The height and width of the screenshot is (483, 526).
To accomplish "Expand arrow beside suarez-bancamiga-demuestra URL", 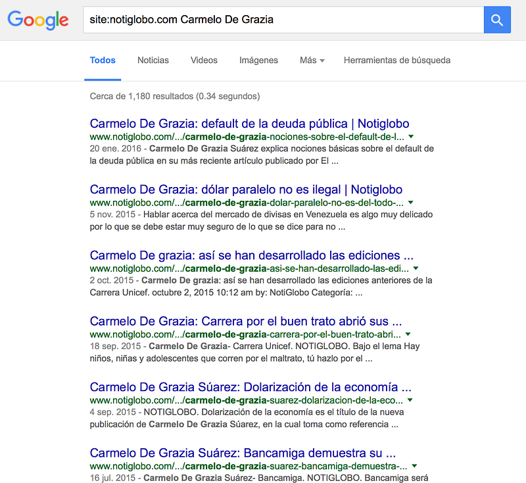I will coord(414,466).
